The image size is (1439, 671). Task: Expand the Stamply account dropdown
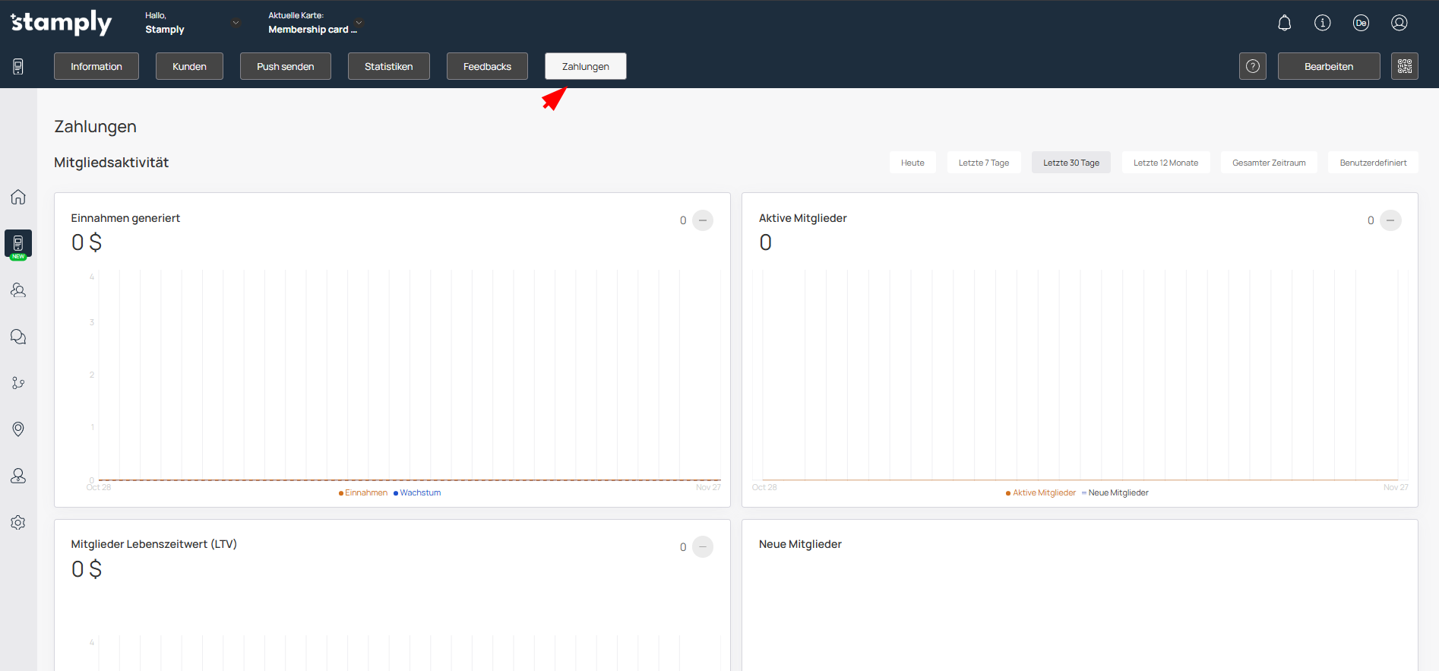[236, 23]
